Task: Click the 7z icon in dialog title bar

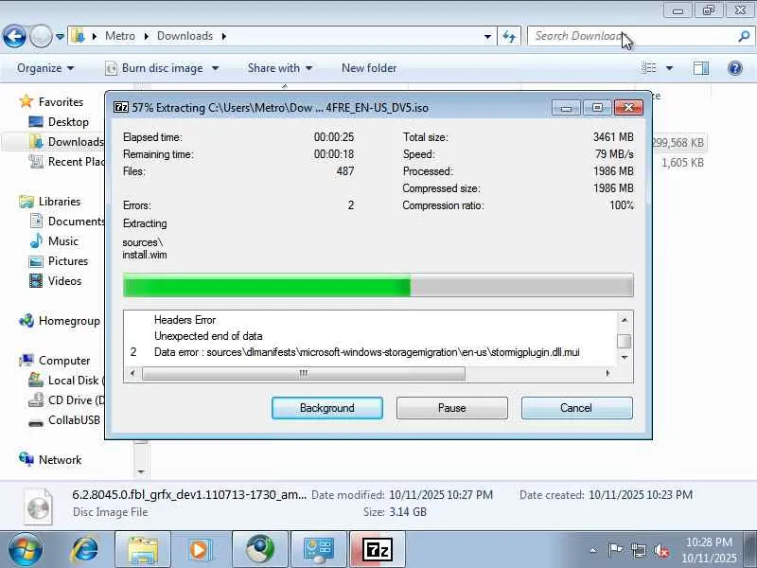Action: coord(121,107)
